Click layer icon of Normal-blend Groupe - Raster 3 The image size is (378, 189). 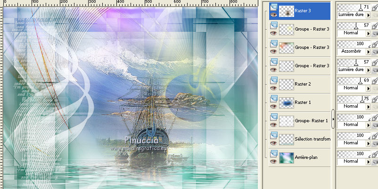point(273,25)
